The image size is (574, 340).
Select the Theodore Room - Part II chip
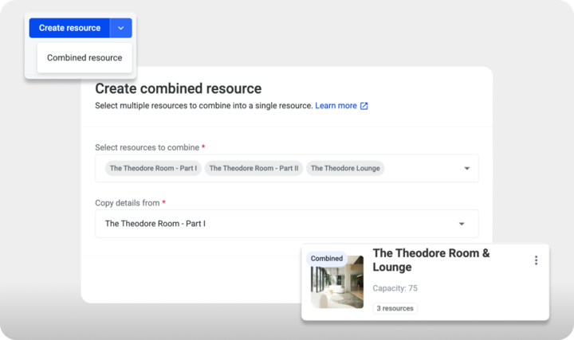tap(254, 168)
